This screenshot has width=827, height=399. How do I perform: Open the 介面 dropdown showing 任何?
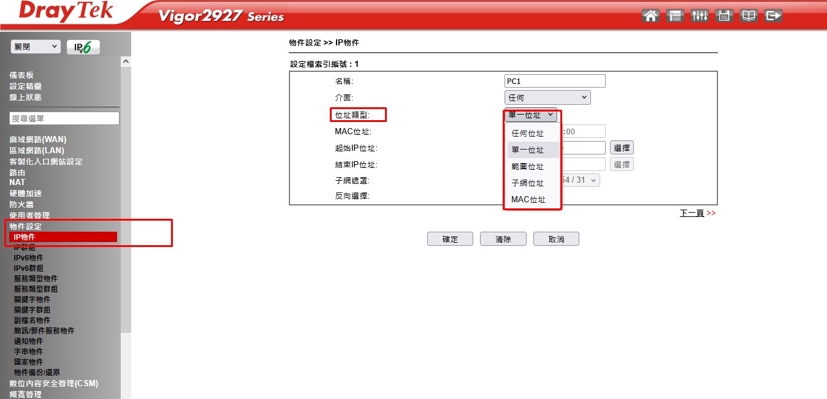(x=547, y=97)
